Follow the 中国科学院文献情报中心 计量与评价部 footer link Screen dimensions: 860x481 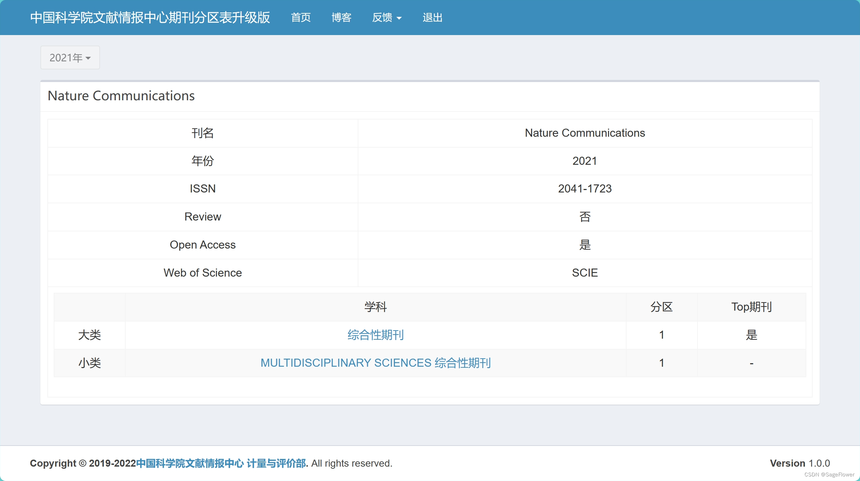(222, 463)
